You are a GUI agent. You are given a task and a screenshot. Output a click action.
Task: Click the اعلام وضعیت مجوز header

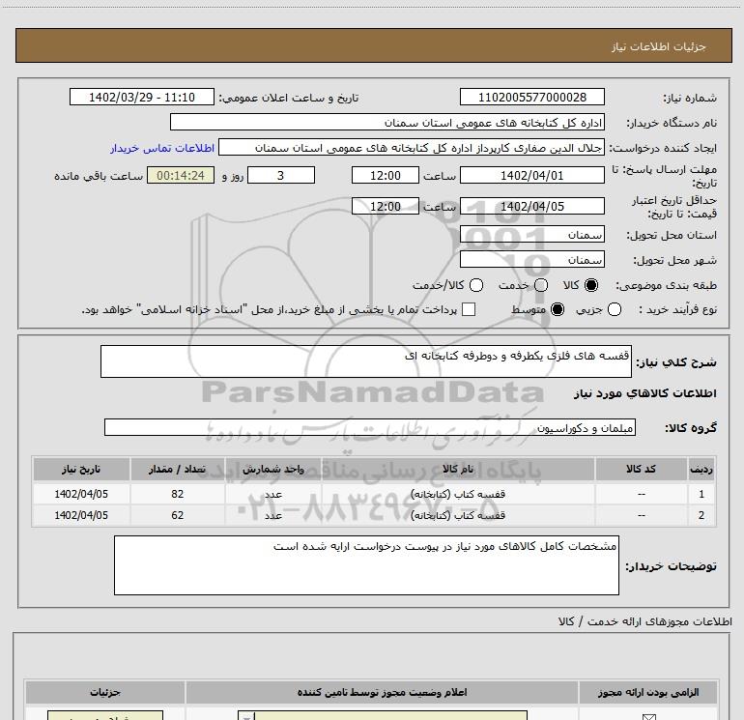382,693
